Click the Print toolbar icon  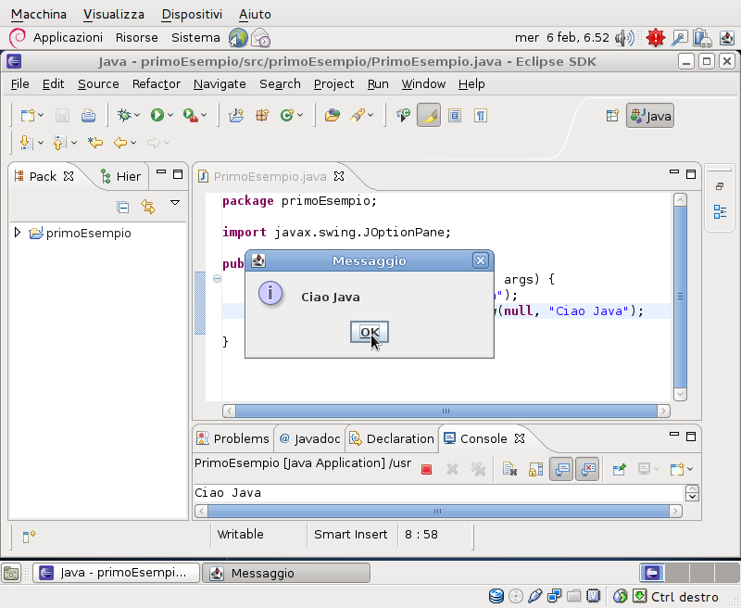[88, 115]
